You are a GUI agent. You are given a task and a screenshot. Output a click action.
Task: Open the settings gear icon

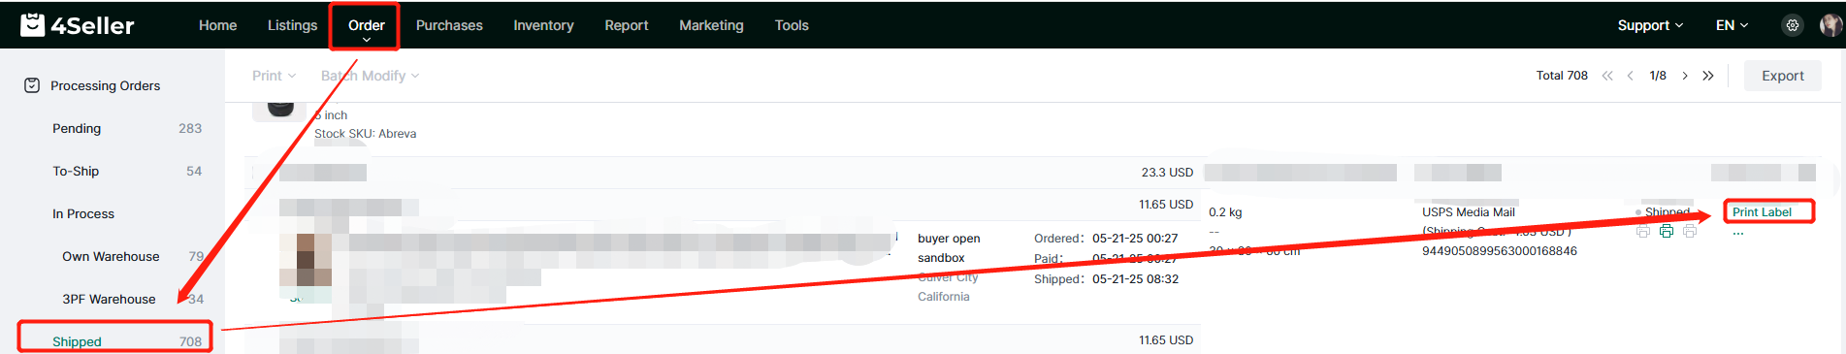(1793, 25)
